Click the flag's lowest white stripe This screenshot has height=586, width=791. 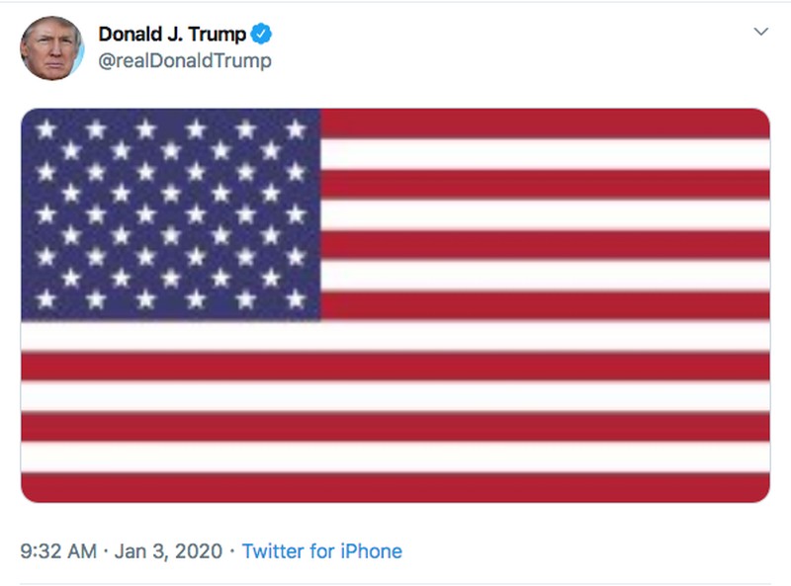pos(395,457)
